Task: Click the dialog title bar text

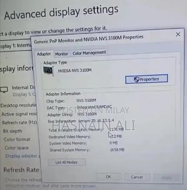Action: click(x=89, y=39)
